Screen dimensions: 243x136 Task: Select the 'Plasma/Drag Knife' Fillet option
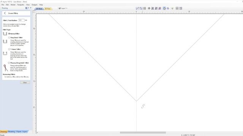(9, 63)
